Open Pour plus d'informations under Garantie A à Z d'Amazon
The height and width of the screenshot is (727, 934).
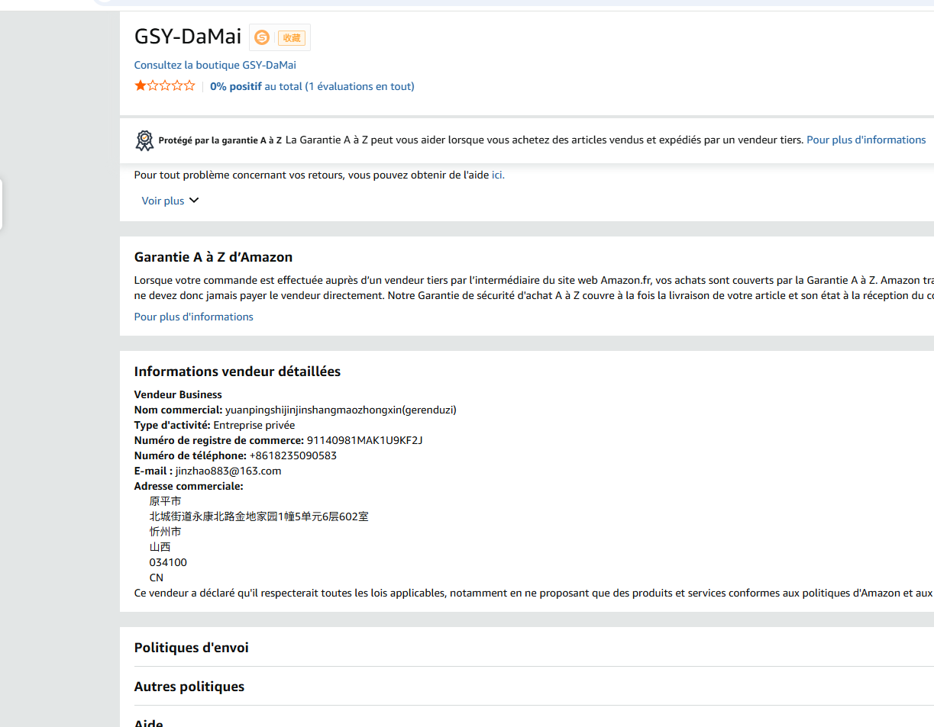click(194, 317)
